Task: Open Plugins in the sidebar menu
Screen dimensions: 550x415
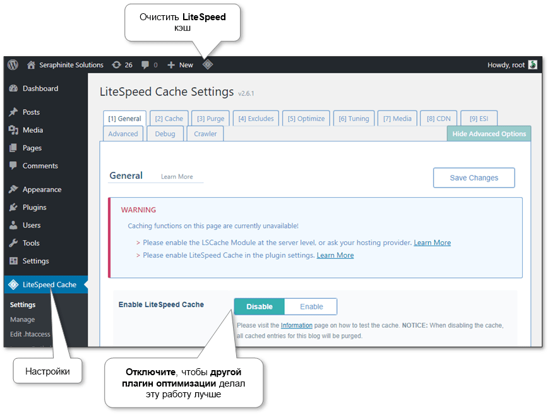Action: coord(34,207)
